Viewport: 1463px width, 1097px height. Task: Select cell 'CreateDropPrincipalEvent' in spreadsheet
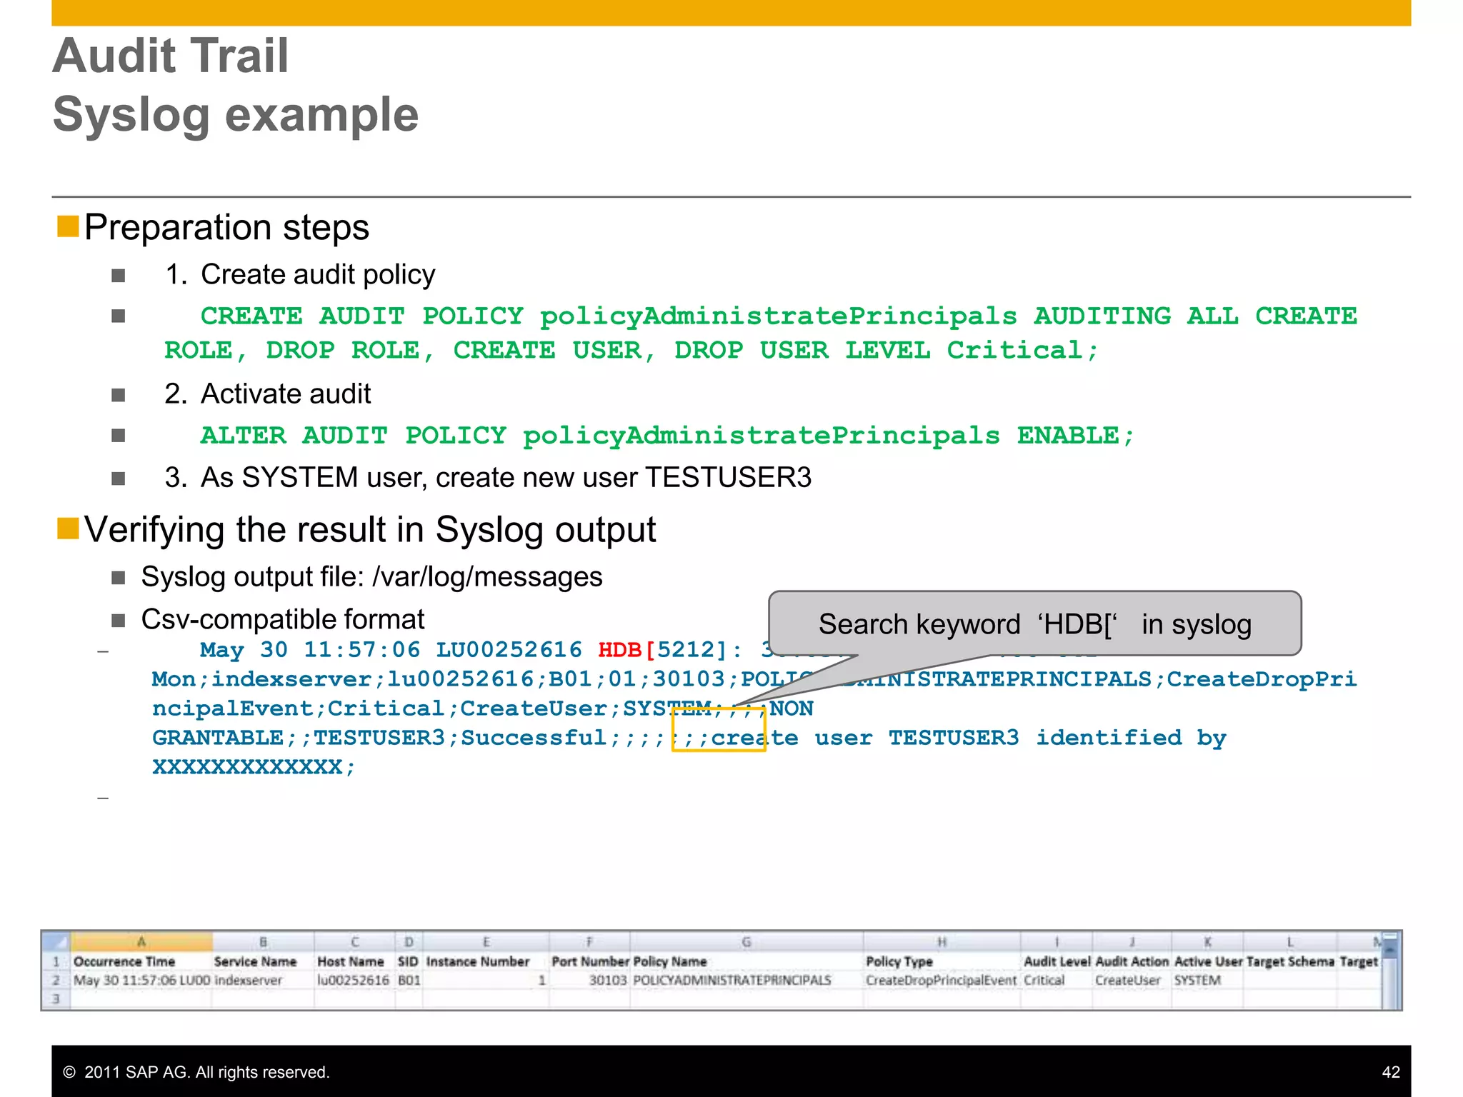pyautogui.click(x=941, y=980)
